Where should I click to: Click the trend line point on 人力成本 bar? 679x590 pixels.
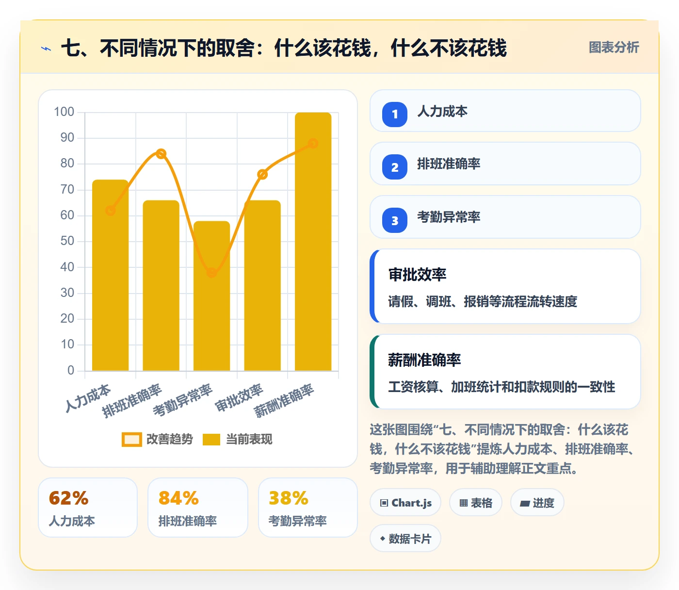[x=111, y=211]
